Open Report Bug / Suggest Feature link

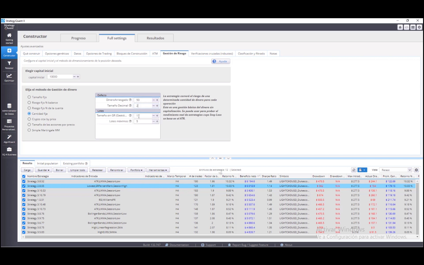248,245
